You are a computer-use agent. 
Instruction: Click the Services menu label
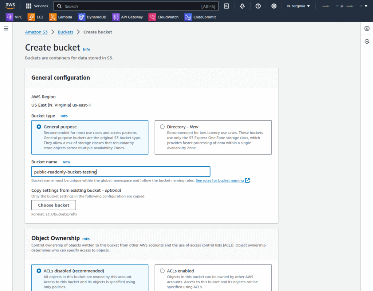41,6
